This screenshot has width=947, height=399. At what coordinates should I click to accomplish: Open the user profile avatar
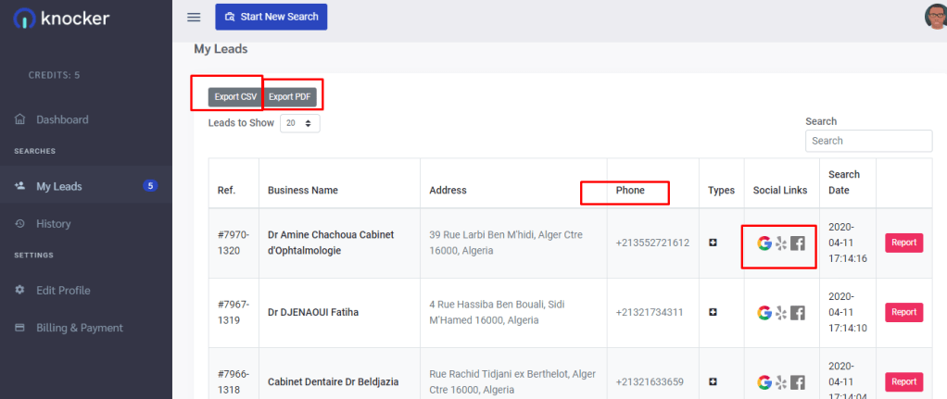(935, 17)
